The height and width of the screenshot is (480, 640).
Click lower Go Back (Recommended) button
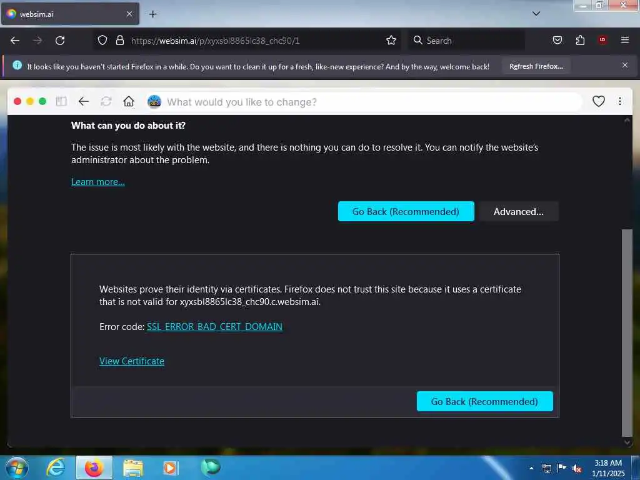[484, 401]
